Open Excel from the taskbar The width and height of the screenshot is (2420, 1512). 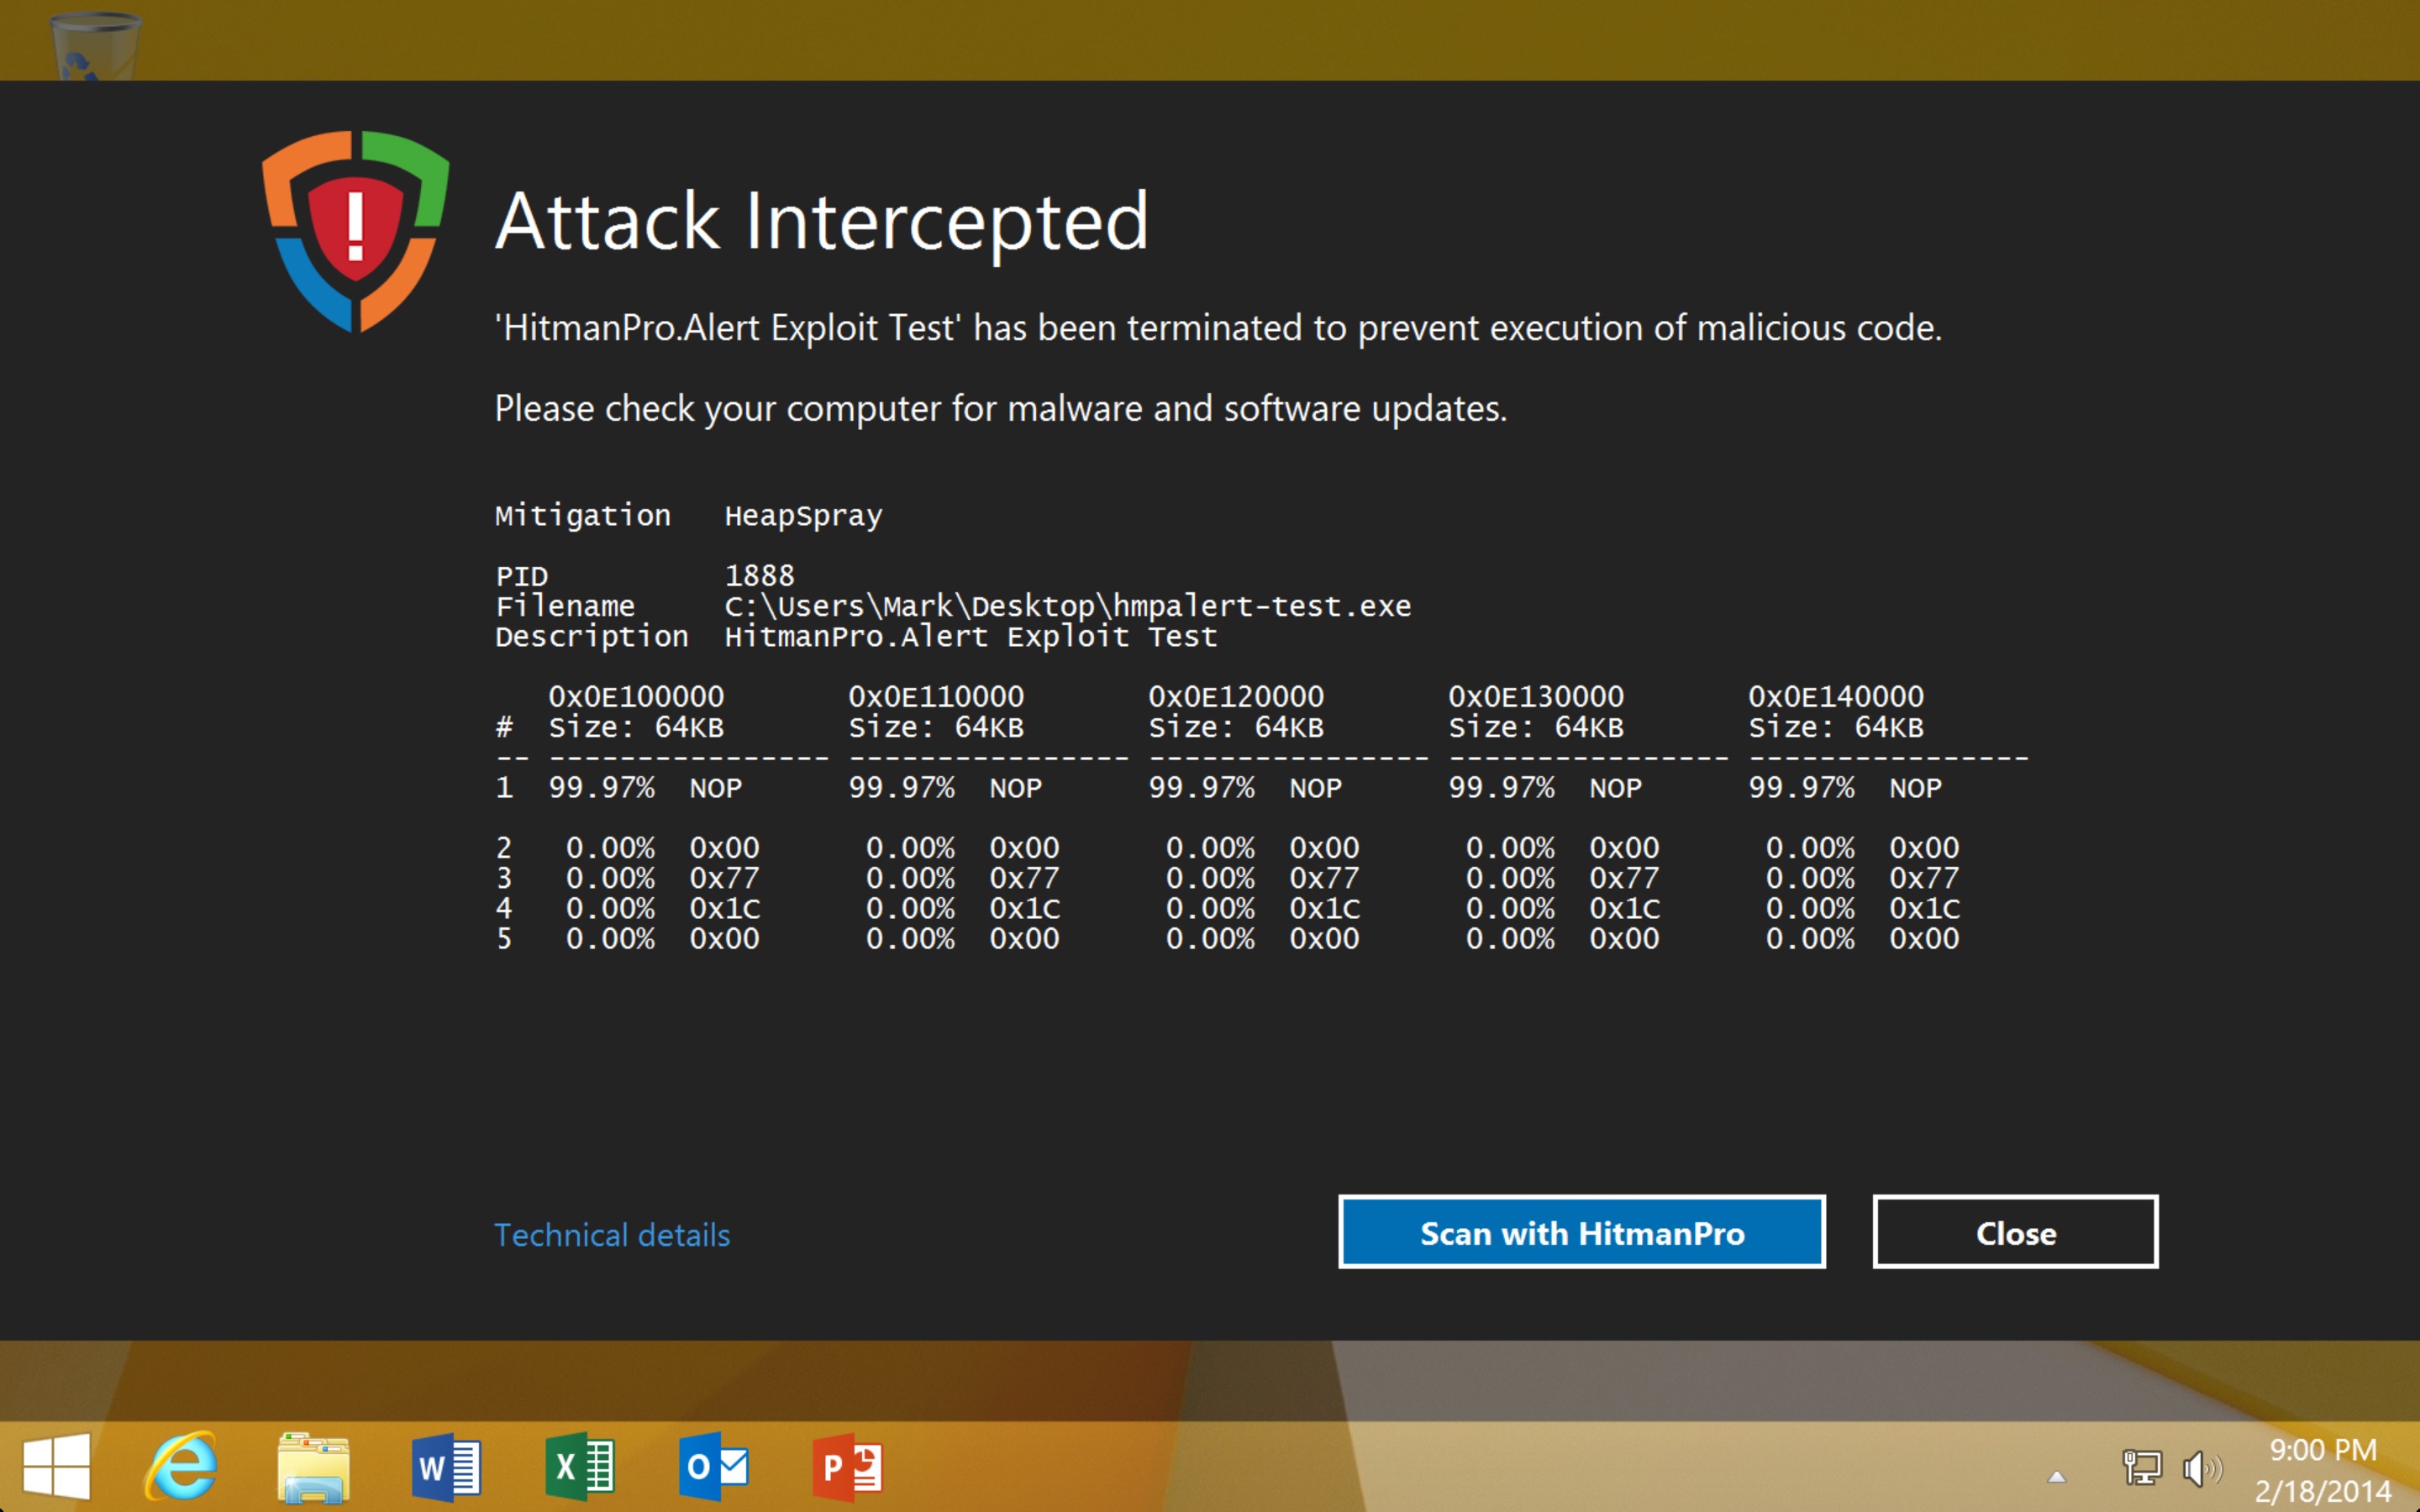(x=580, y=1467)
